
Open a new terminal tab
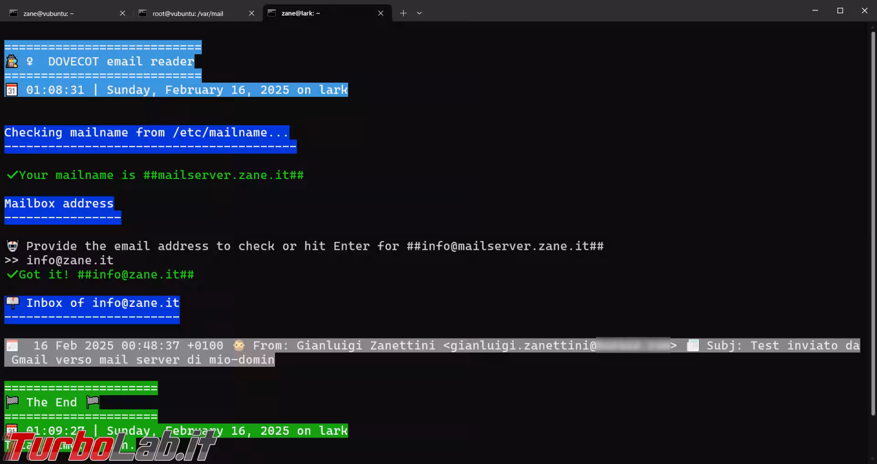pyautogui.click(x=403, y=13)
